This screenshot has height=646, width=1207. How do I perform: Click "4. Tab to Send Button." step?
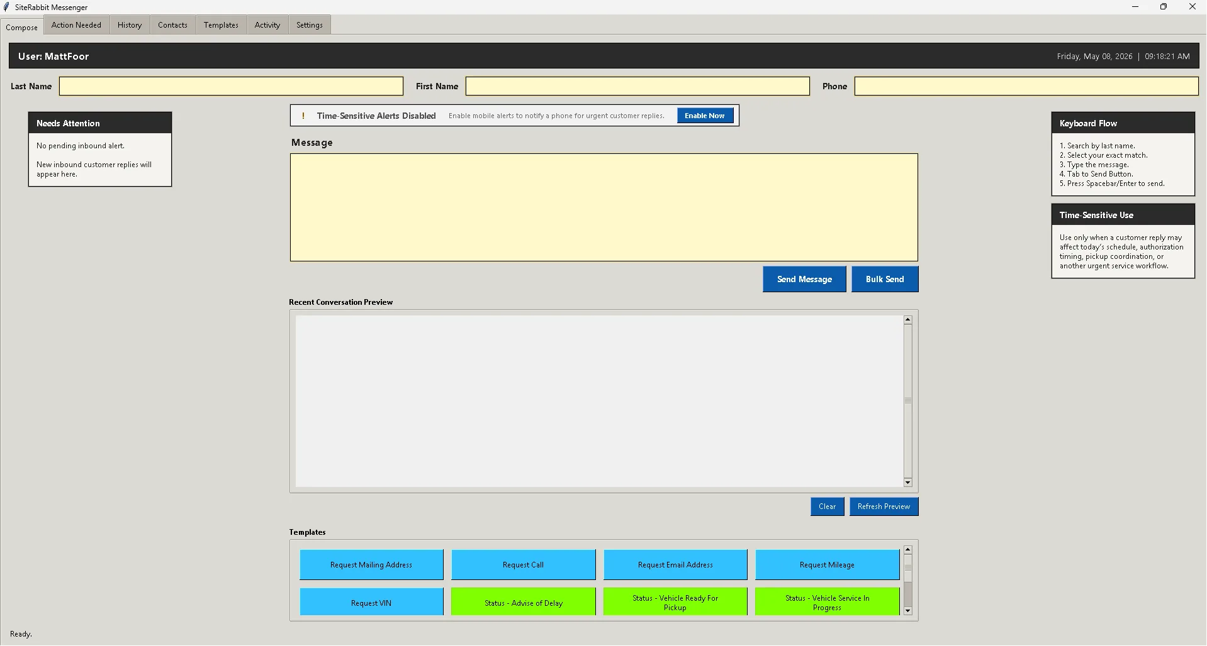pos(1096,174)
